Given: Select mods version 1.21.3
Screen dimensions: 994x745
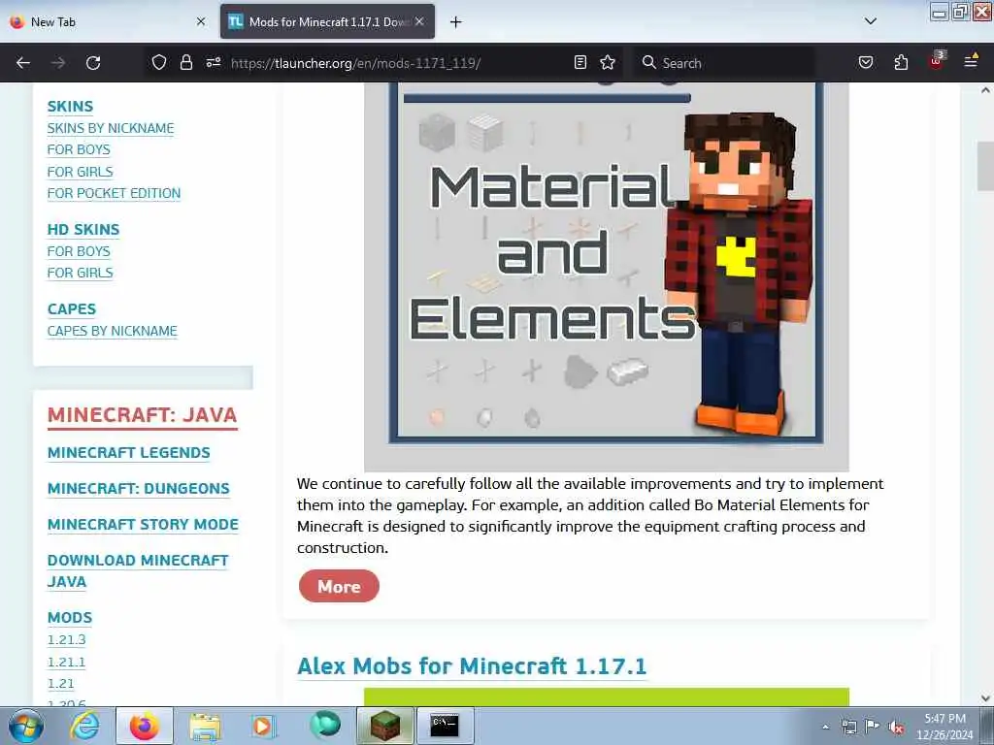Looking at the screenshot, I should pos(67,640).
